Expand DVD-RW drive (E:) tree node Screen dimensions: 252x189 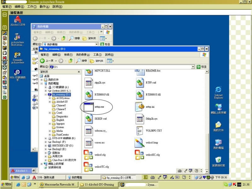point(46,138)
